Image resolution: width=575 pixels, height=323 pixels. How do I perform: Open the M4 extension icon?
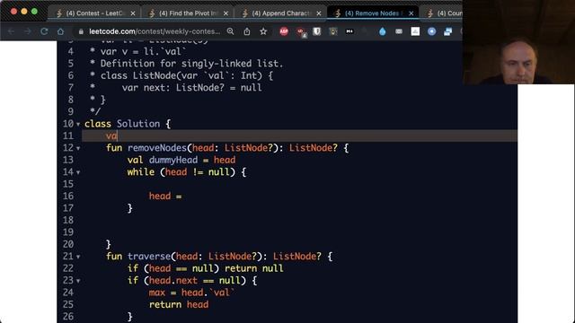[x=349, y=31]
